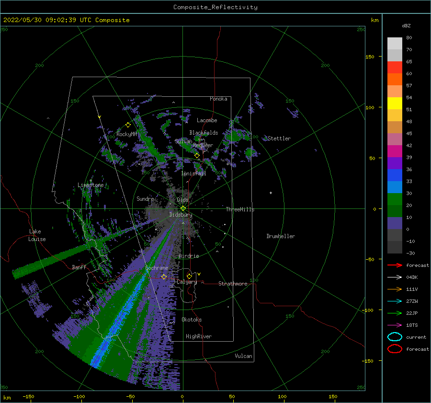431x403 pixels.
Task: Select the 80 dBZ light gray swatch
Action: click(395, 44)
